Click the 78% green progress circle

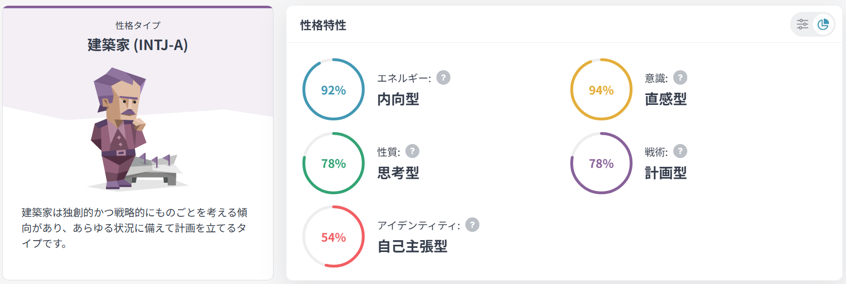(x=334, y=164)
